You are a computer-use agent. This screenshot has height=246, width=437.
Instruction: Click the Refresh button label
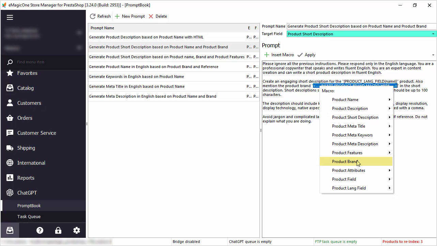tap(104, 16)
